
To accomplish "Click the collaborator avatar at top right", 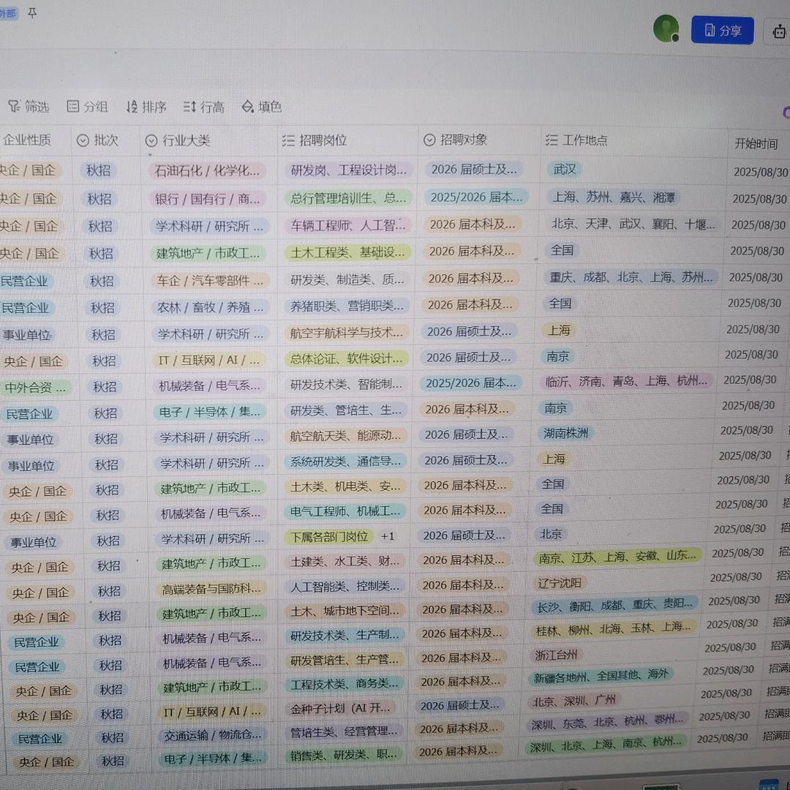I will click(666, 30).
